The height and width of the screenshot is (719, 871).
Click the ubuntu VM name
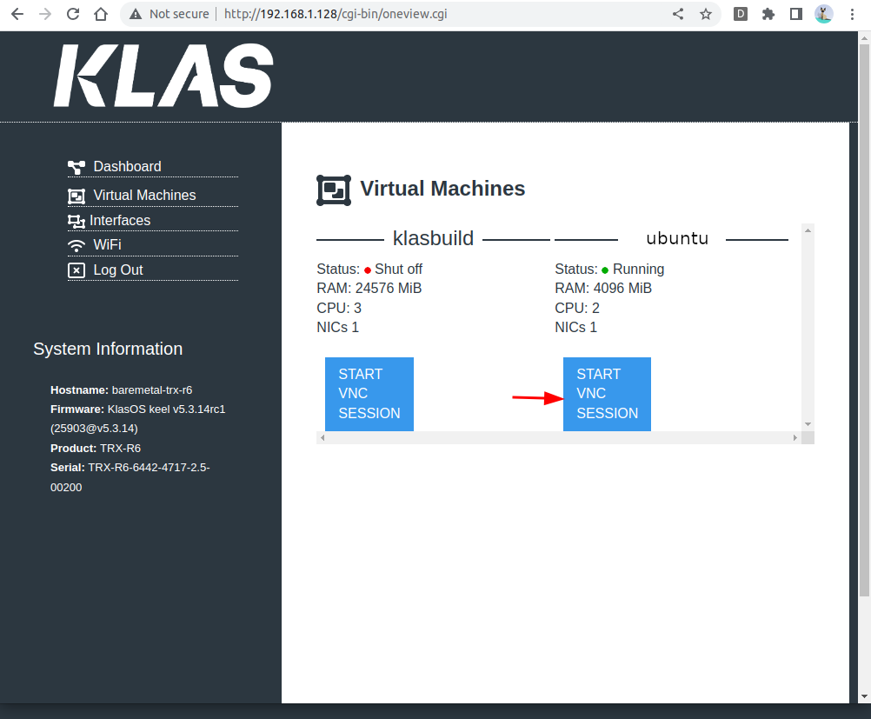[678, 238]
